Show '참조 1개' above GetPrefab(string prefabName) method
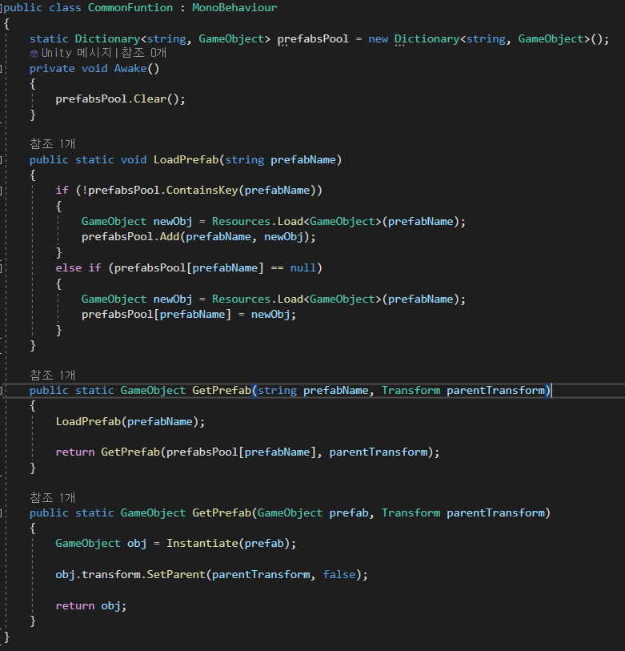This screenshot has width=625, height=651. pos(52,375)
